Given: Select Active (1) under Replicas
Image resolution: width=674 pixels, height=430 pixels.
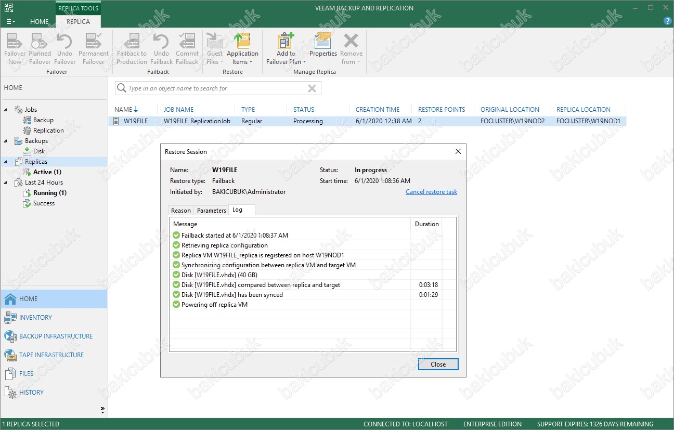Looking at the screenshot, I should click(47, 172).
